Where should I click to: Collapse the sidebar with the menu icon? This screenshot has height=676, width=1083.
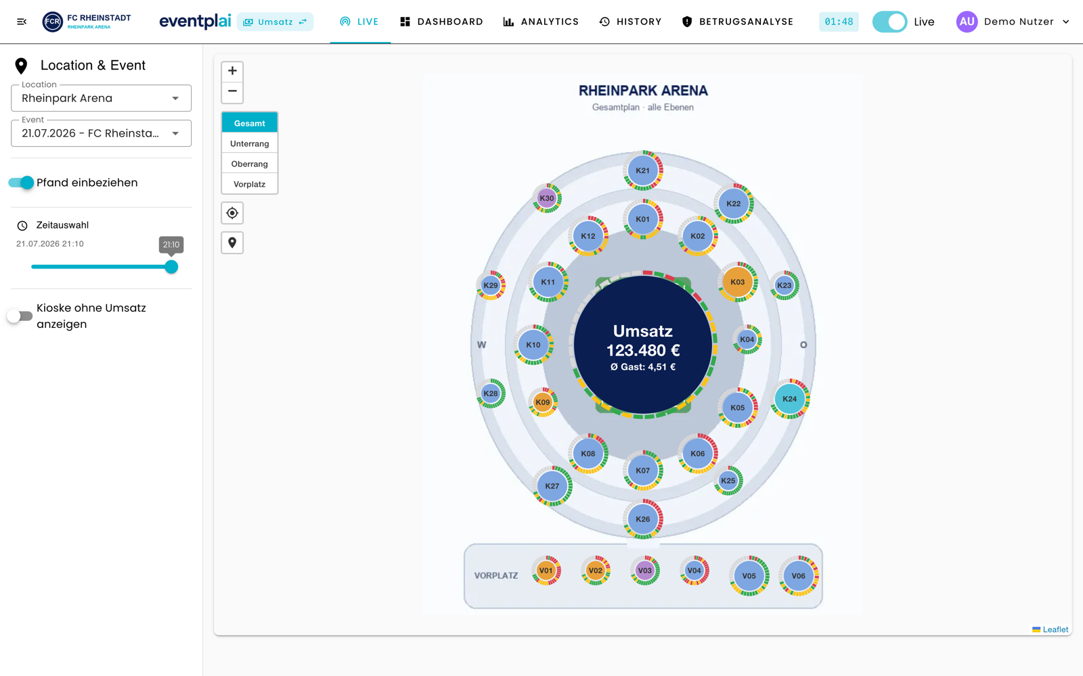(22, 22)
